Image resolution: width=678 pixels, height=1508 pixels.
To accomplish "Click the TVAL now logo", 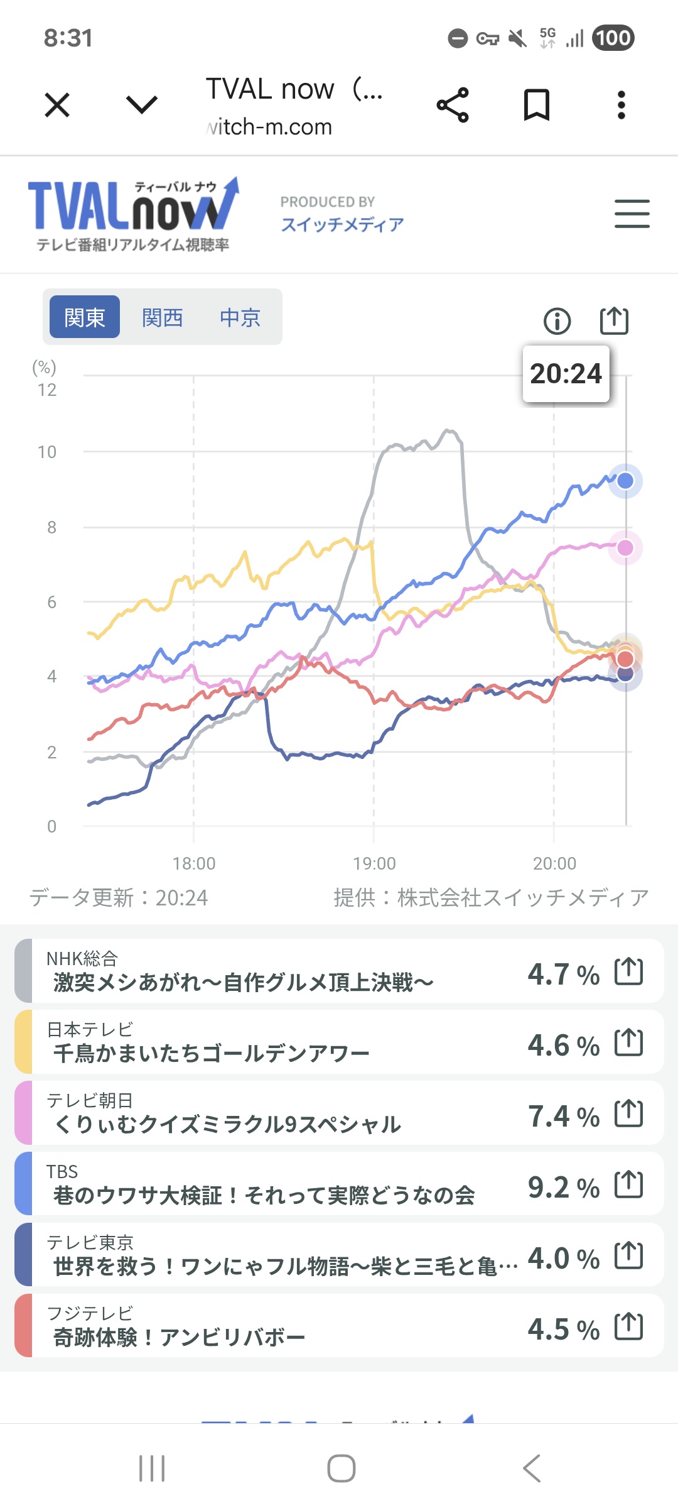I will pos(133,214).
